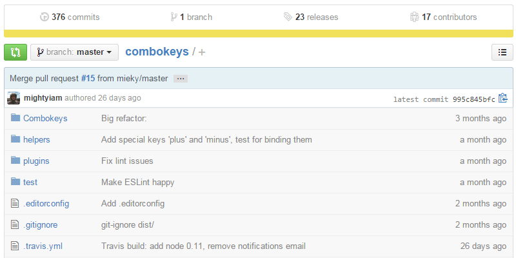
Task: Click the Combokeys folder icon
Action: click(x=15, y=119)
